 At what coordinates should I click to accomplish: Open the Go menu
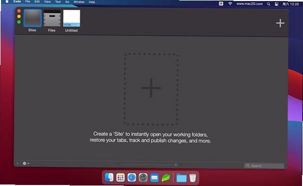pos(67,2)
